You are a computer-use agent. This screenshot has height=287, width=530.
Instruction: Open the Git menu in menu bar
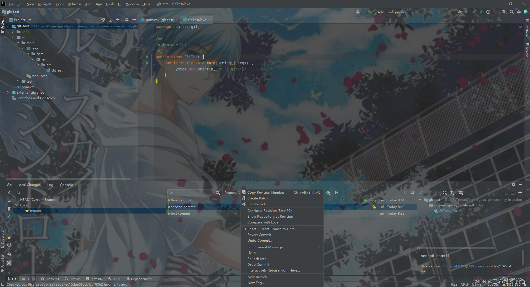[120, 4]
